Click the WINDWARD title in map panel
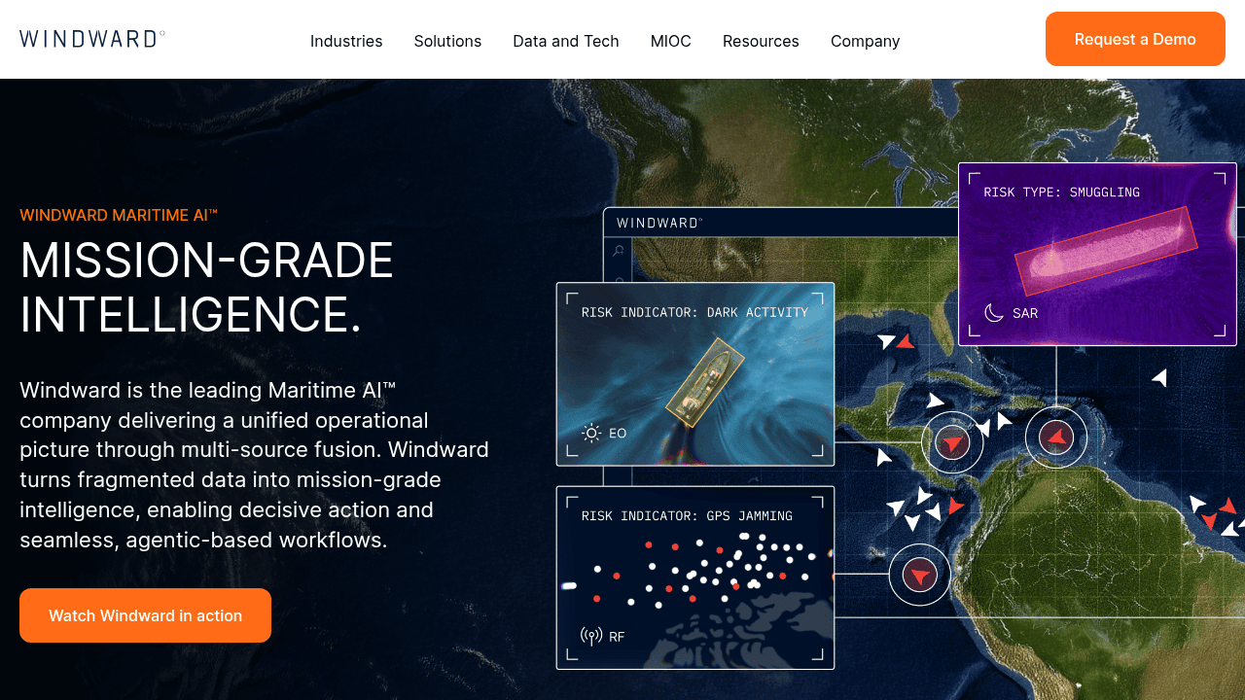This screenshot has height=700, width=1245. click(x=658, y=223)
